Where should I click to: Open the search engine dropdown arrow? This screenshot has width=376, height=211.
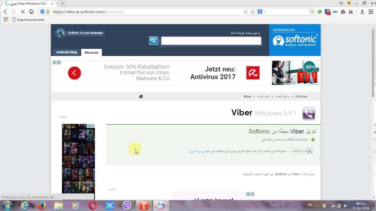(x=264, y=12)
